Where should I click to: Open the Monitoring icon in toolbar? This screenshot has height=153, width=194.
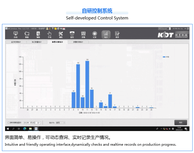pyautogui.click(x=72, y=34)
